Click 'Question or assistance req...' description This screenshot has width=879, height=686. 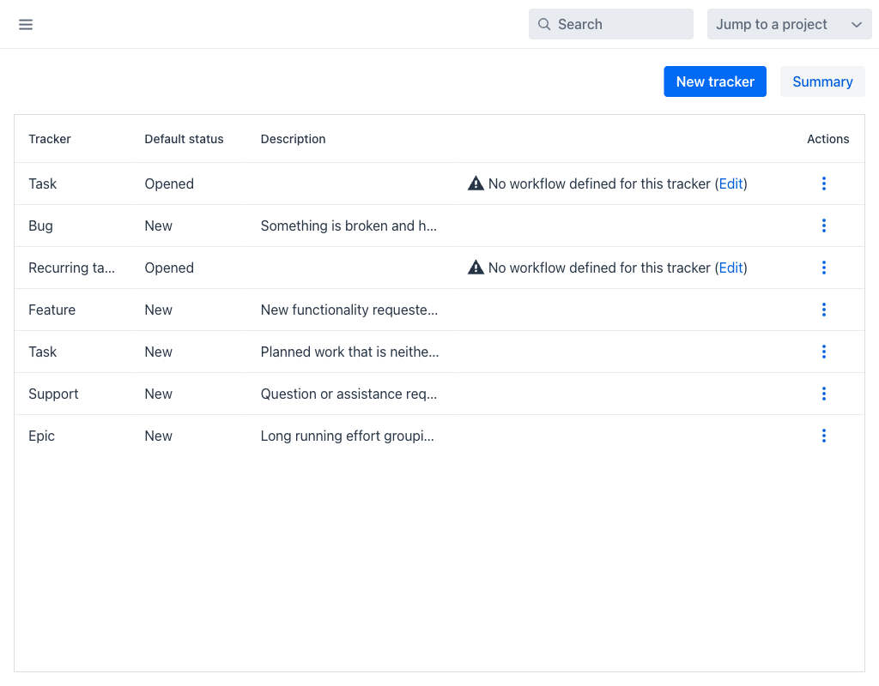pyautogui.click(x=349, y=394)
